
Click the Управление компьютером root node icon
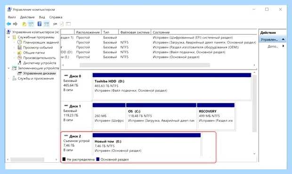tap(9, 32)
